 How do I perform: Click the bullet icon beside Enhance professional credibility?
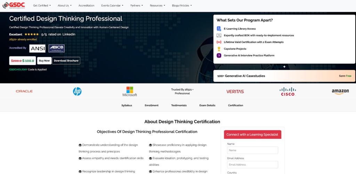click(x=150, y=172)
